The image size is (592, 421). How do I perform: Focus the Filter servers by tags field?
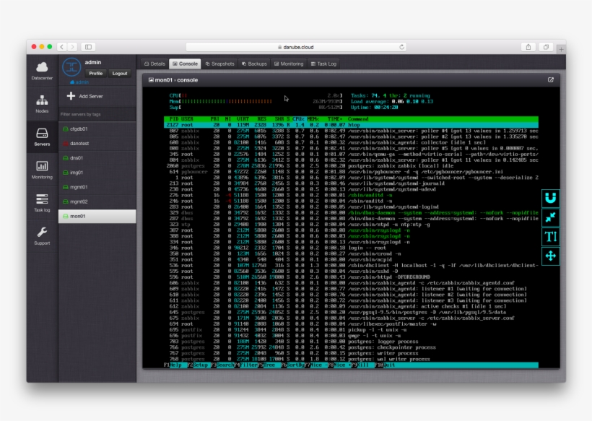point(97,114)
